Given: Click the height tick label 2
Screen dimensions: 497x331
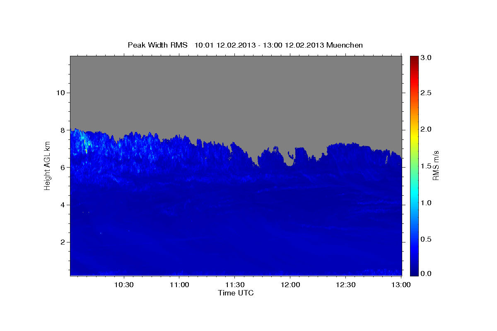Looking at the screenshot, I should click(62, 242).
